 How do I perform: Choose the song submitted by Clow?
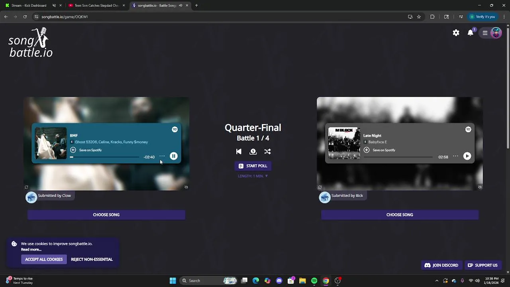(106, 215)
